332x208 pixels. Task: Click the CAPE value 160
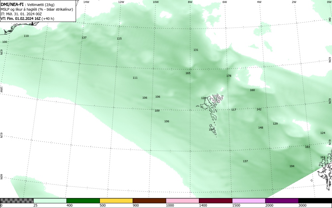pyautogui.click(x=252, y=90)
